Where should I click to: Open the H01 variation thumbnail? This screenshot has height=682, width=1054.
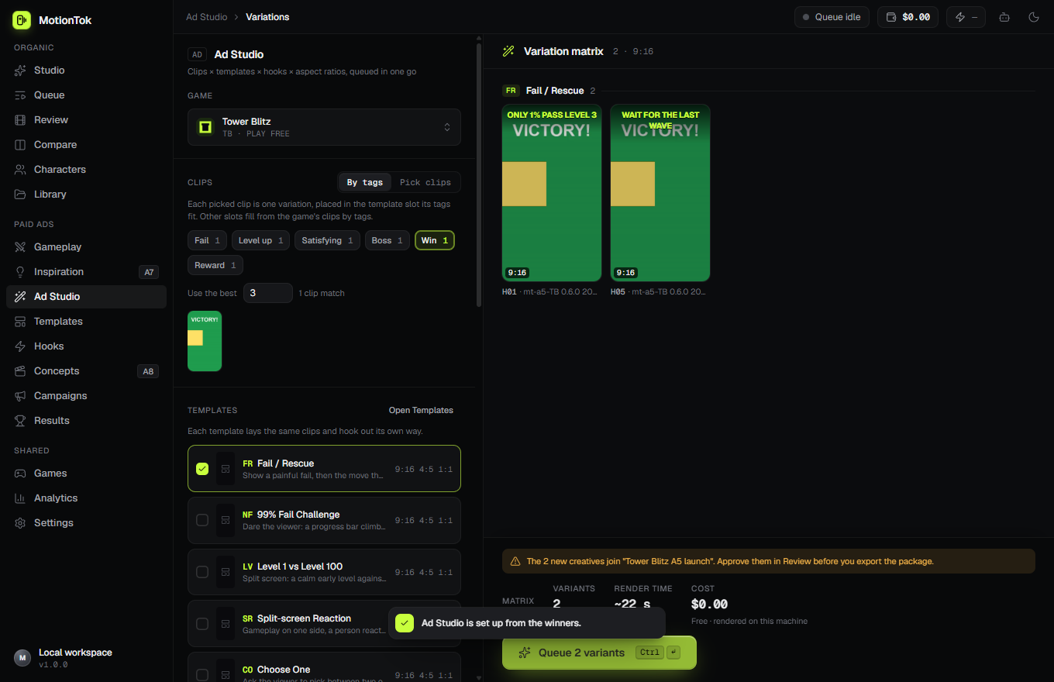tap(552, 193)
